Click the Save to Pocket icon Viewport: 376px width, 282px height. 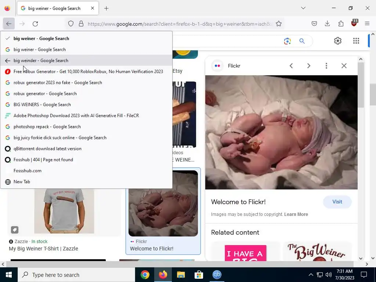[314, 23]
